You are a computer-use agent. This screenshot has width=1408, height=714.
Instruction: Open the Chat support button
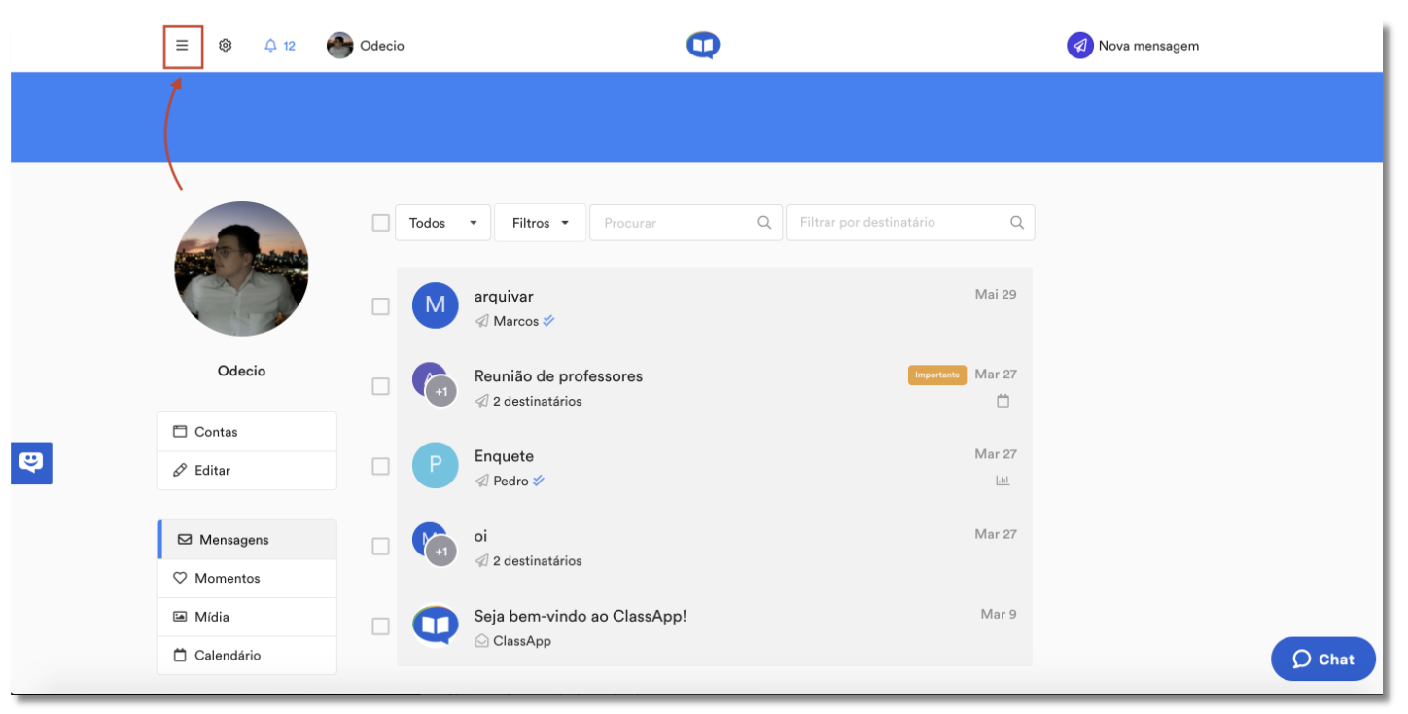[x=1323, y=660]
